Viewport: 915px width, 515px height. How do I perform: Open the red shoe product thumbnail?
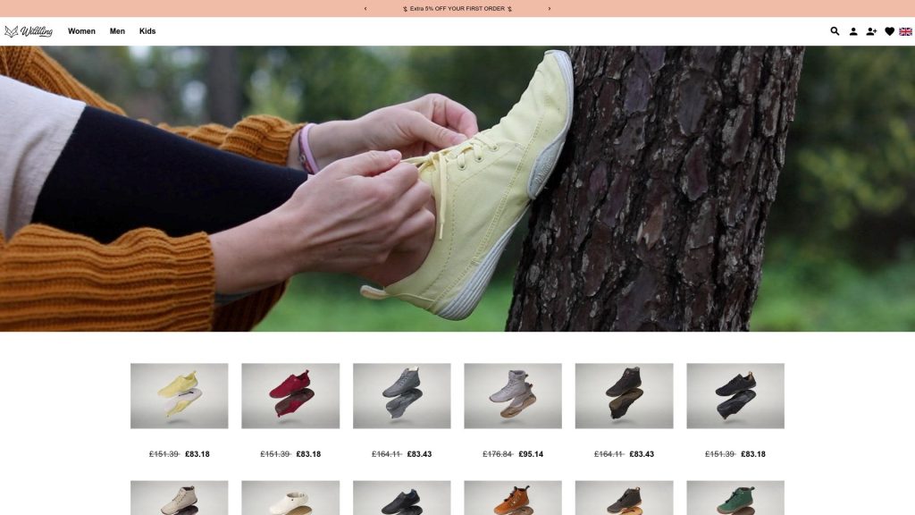(x=290, y=395)
